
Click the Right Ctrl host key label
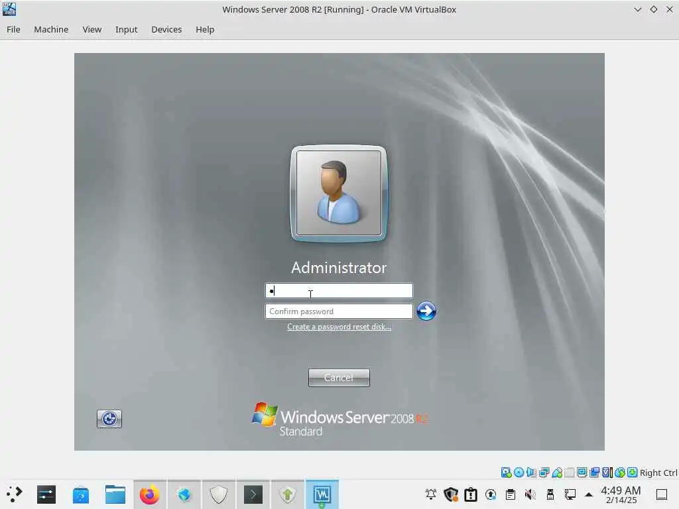[x=658, y=473]
